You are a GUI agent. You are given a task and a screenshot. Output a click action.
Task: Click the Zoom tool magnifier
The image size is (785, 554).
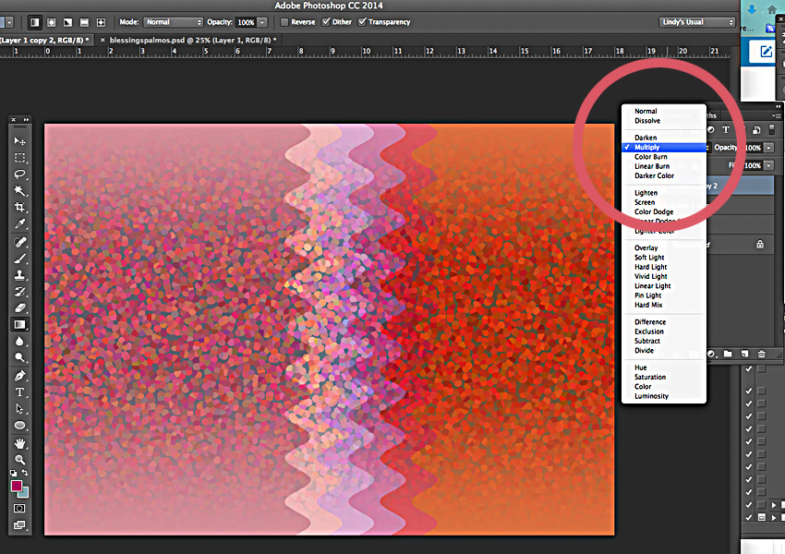click(x=20, y=460)
